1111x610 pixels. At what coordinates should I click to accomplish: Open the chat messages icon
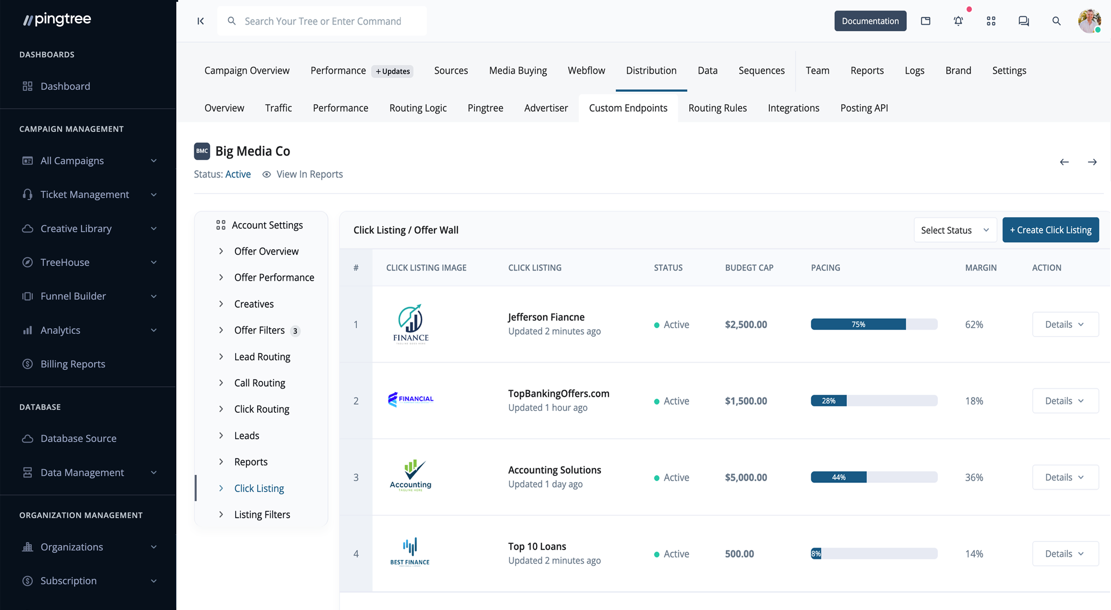pos(1024,21)
